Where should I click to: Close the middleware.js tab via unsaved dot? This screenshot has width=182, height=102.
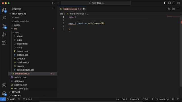[84, 9]
